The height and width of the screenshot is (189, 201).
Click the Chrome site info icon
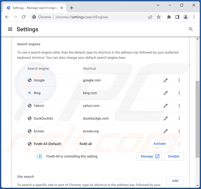pos(34,17)
